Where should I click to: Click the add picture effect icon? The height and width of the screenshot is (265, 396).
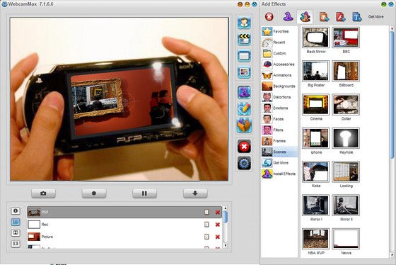pos(324,17)
